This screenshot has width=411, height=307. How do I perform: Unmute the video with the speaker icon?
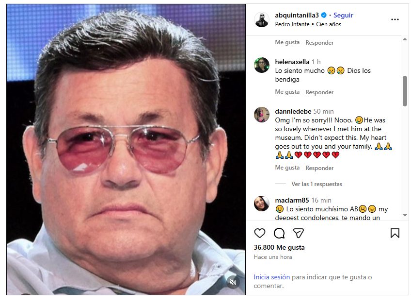[233, 282]
